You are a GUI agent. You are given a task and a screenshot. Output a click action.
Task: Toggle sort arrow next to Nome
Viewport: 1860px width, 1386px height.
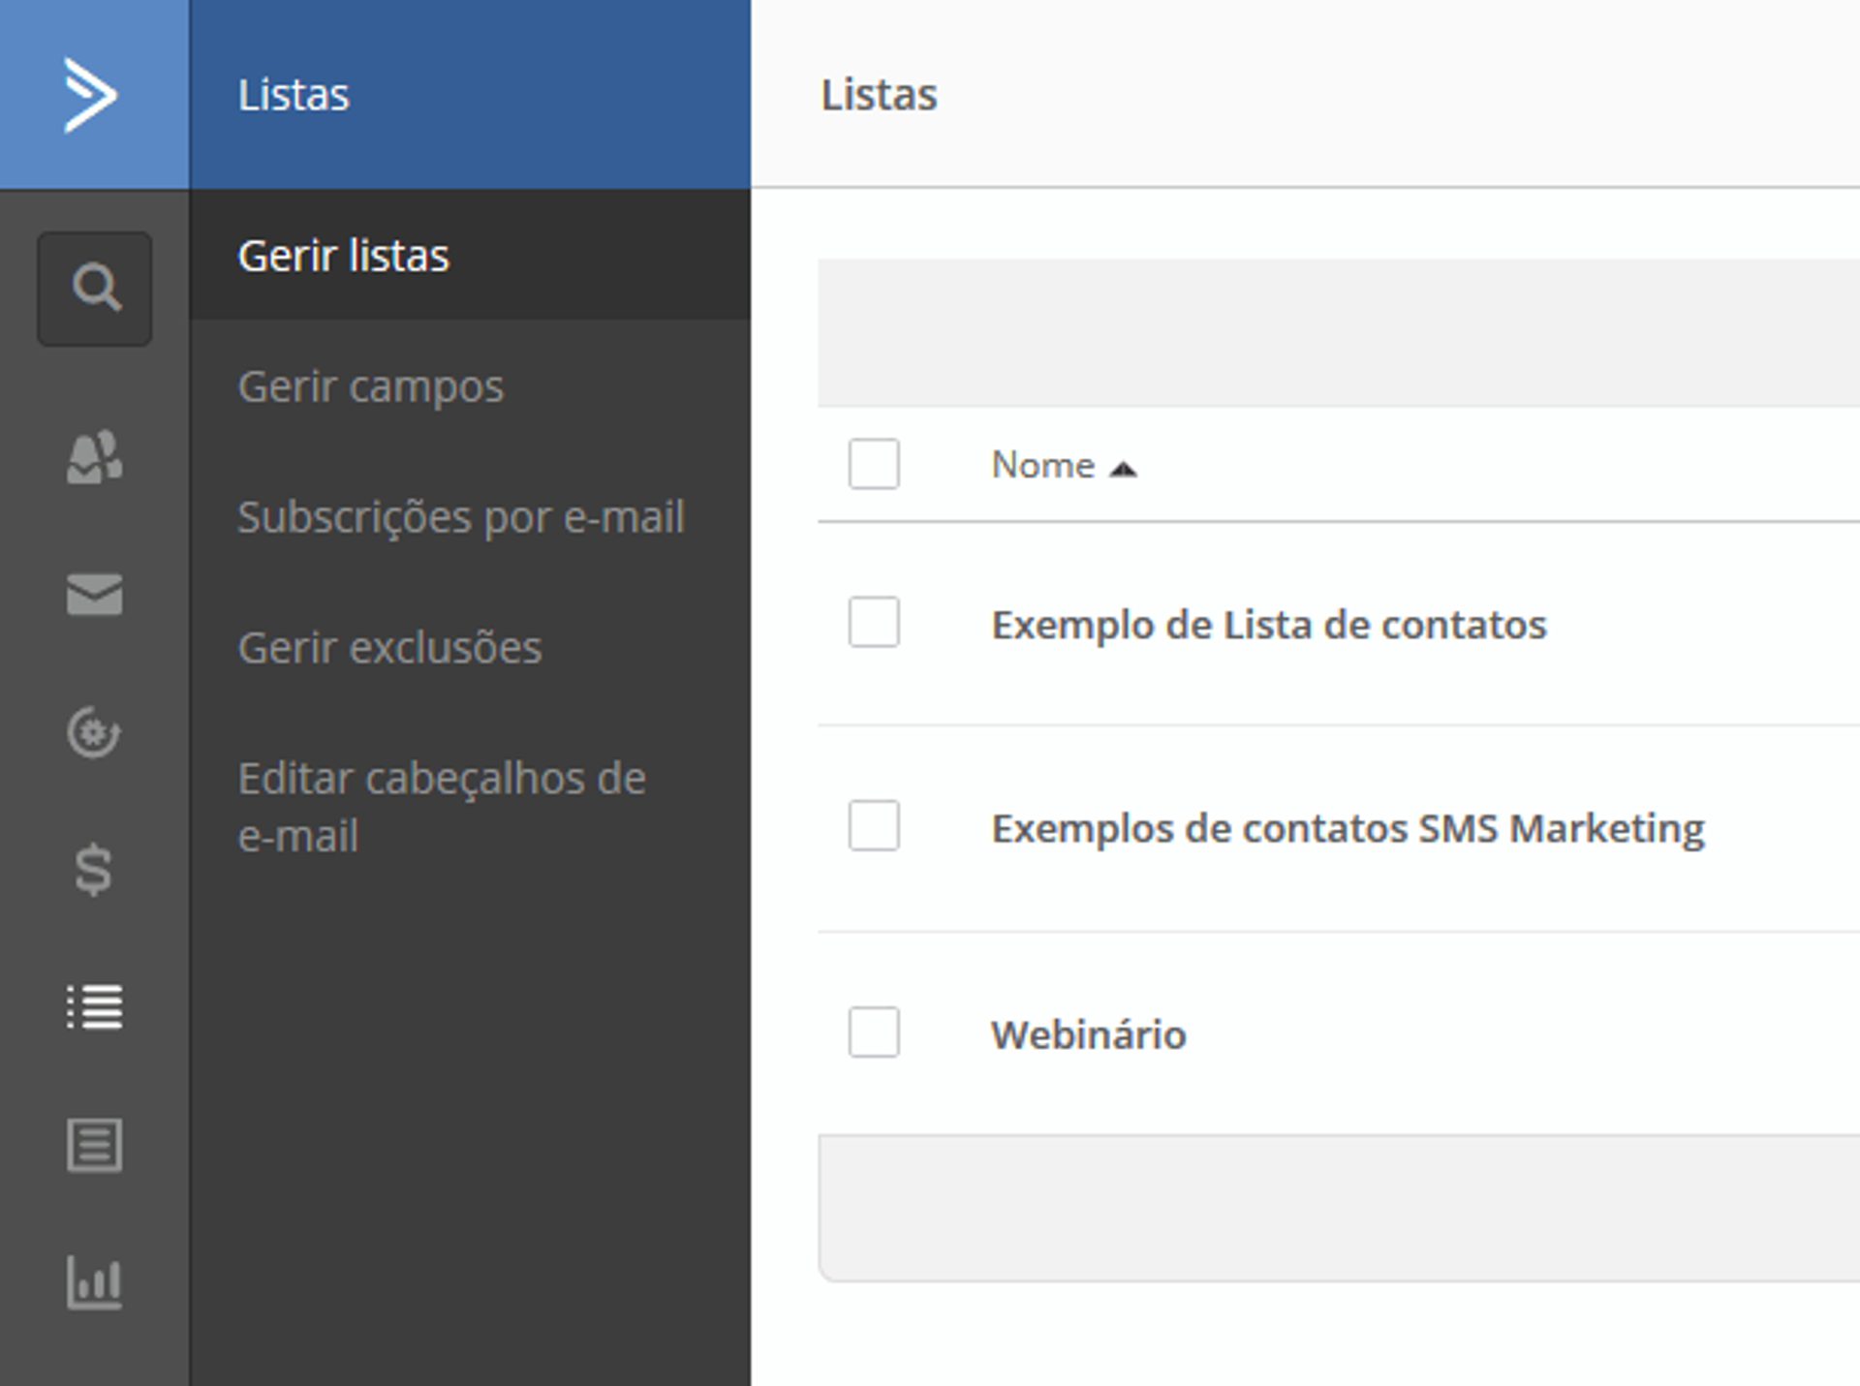[1123, 469]
